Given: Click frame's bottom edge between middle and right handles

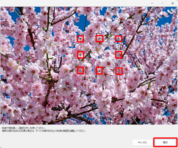Looking at the screenshot, I should point(109,71).
